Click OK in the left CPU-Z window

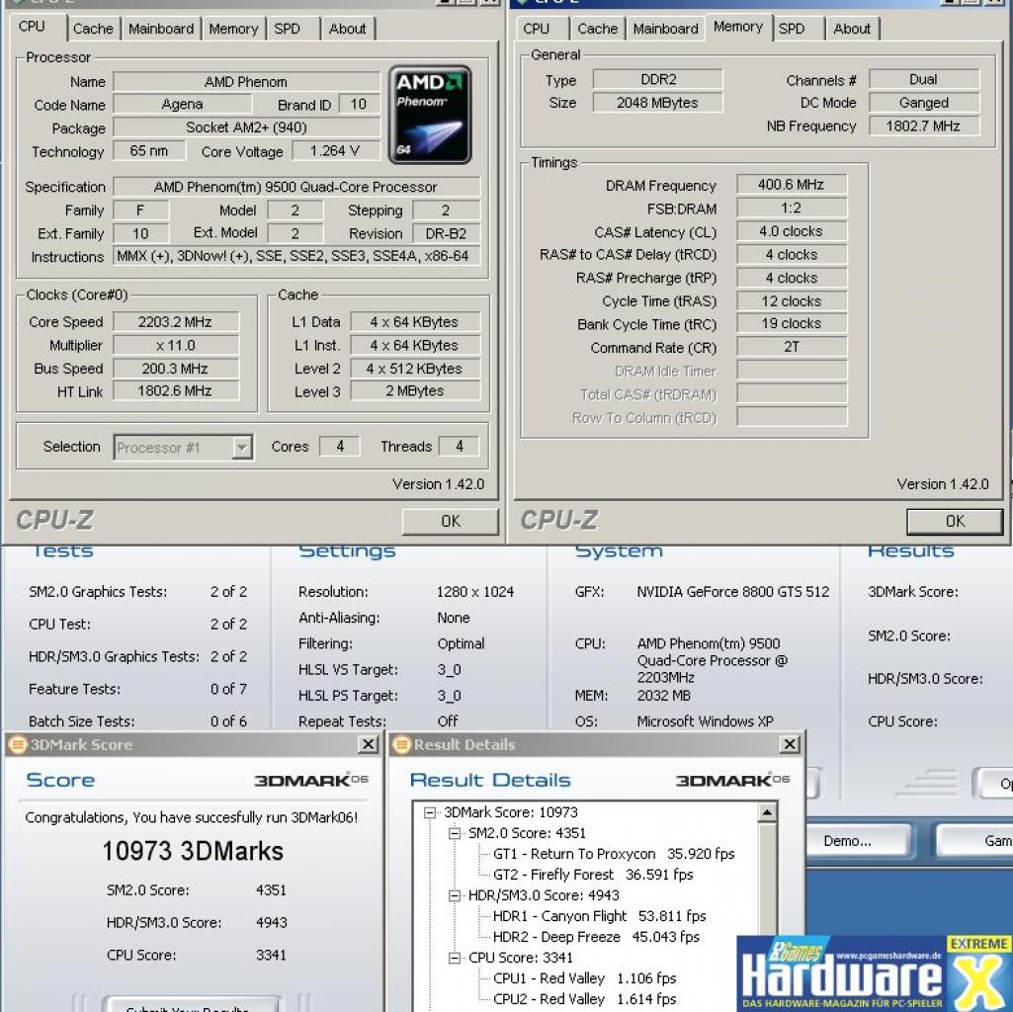pos(451,521)
